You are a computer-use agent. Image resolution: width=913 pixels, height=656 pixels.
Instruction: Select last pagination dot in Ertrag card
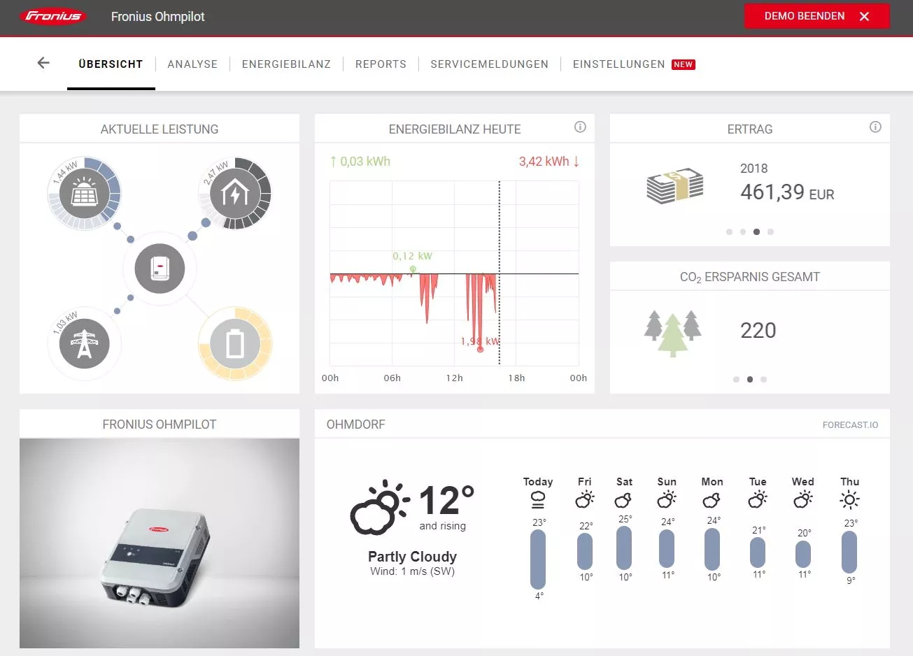pos(770,232)
